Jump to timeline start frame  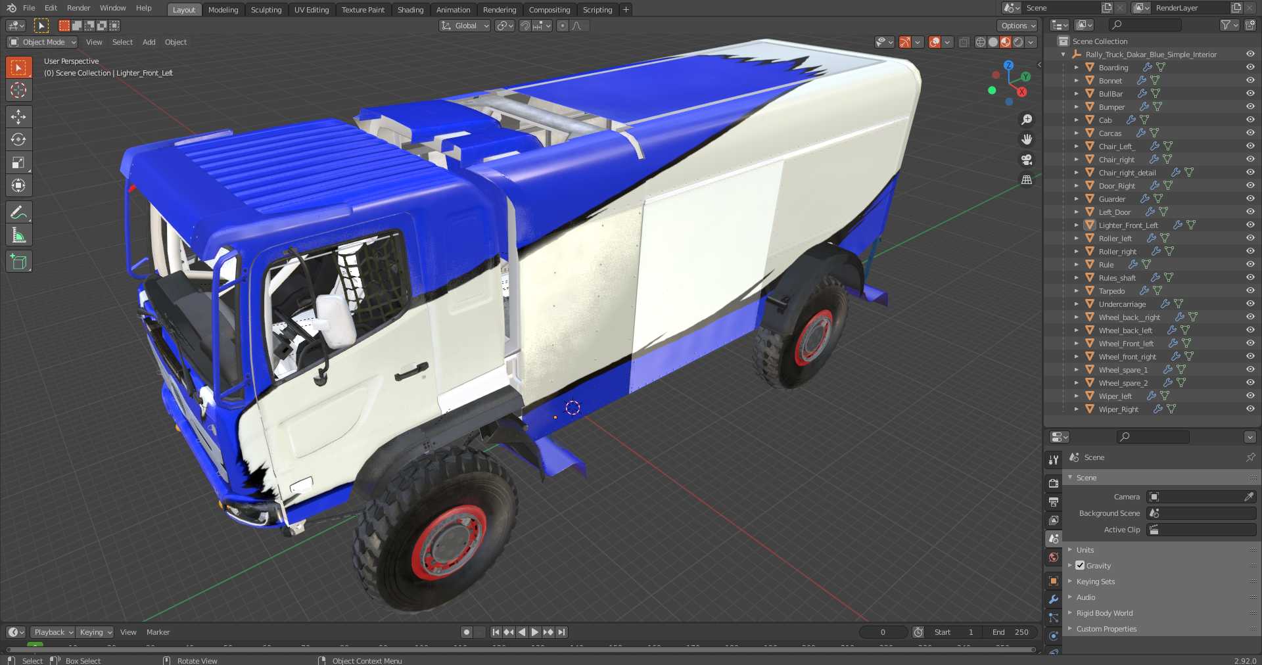496,632
